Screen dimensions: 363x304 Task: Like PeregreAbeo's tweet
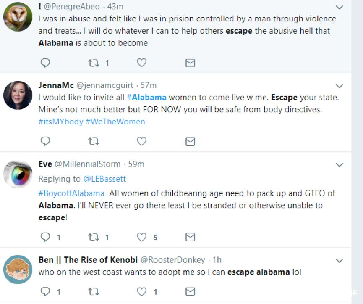tap(142, 63)
